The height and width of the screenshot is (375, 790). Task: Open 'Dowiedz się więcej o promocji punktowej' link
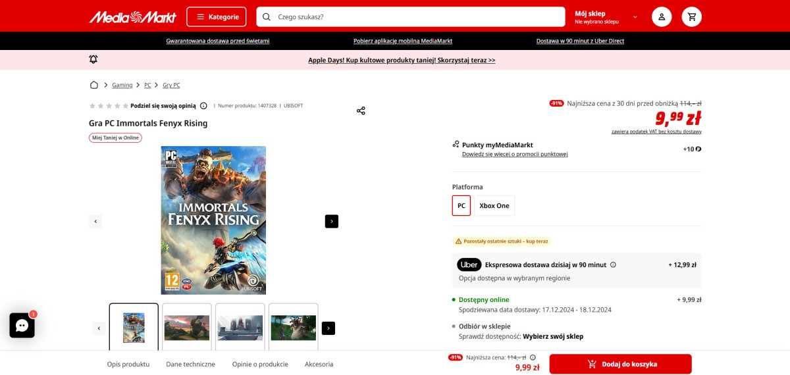coord(515,154)
